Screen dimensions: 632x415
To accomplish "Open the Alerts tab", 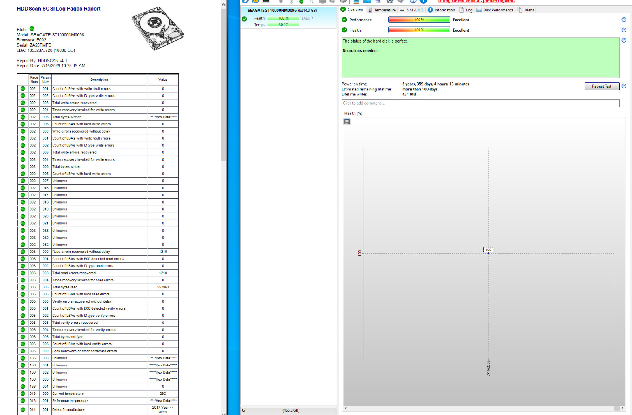I will tap(526, 10).
